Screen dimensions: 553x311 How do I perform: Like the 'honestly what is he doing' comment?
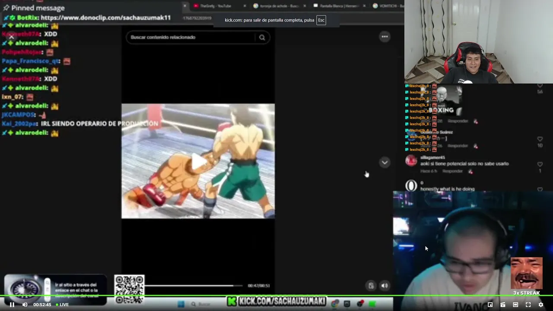pos(540,189)
